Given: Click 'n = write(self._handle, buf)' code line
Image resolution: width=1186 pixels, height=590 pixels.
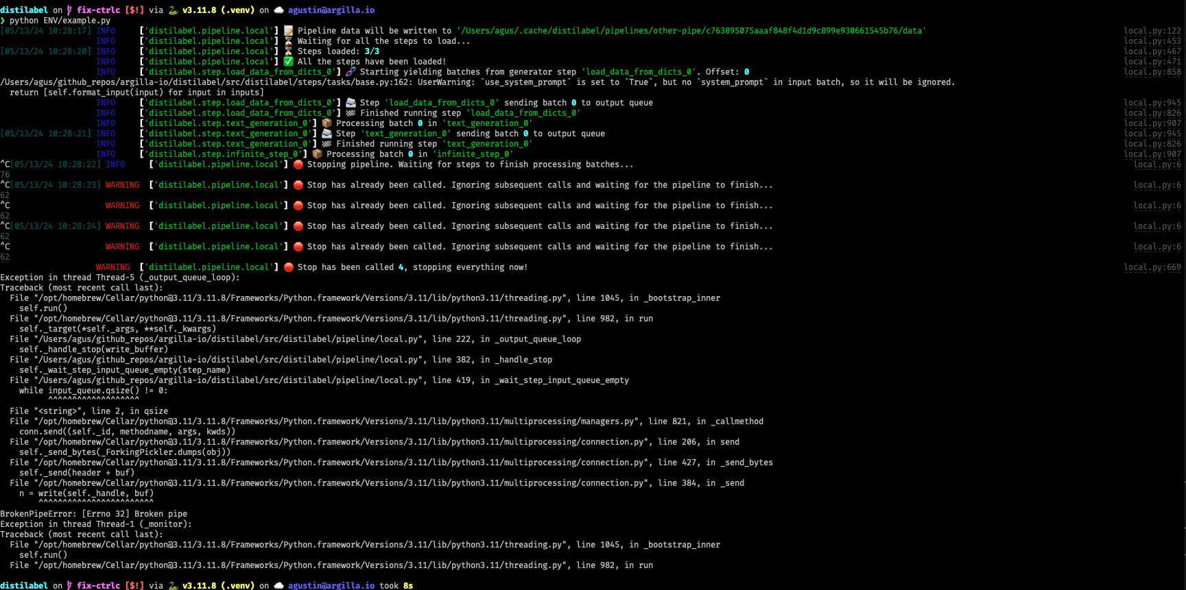Looking at the screenshot, I should (86, 493).
